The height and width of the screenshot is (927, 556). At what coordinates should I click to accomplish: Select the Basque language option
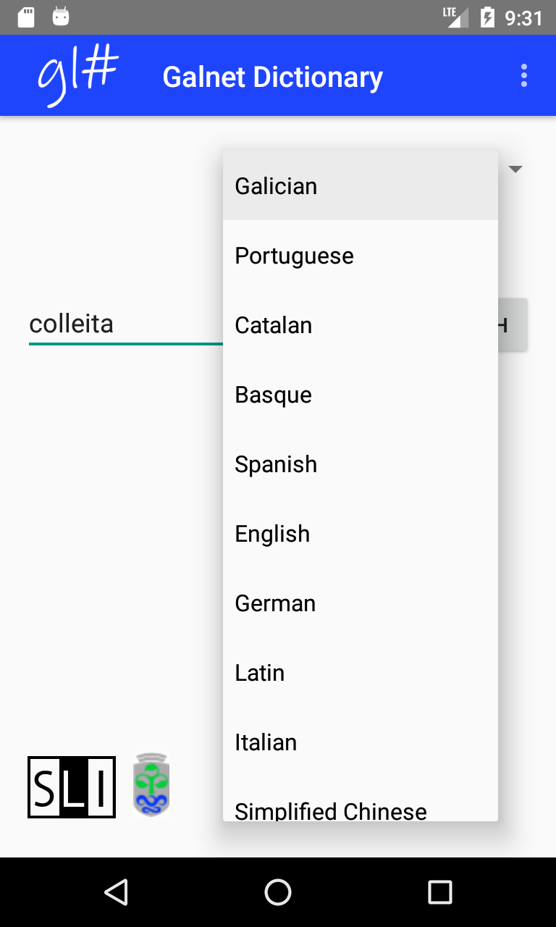tap(360, 395)
